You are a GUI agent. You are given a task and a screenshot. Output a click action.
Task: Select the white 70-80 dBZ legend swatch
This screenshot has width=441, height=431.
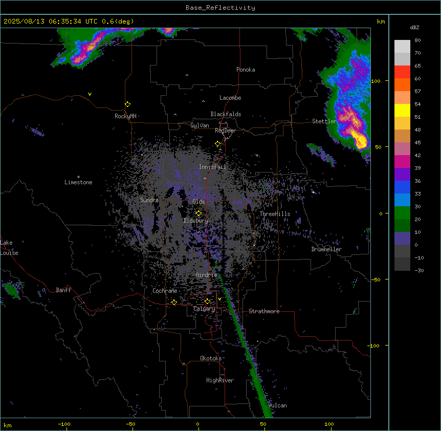402,47
